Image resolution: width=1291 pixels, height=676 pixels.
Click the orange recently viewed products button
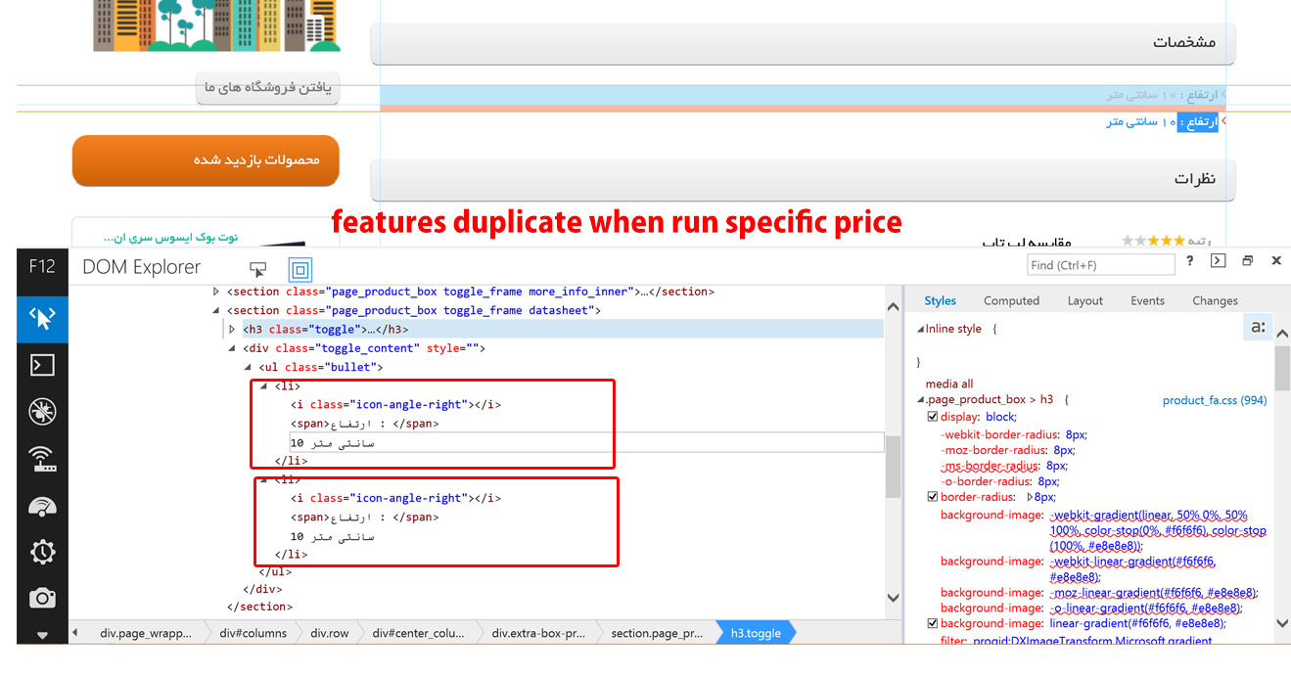pos(206,159)
